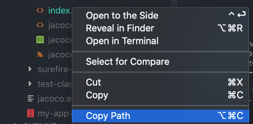The image size is (253, 124).
Task: Click the surefire folder label
Action: coord(55,69)
